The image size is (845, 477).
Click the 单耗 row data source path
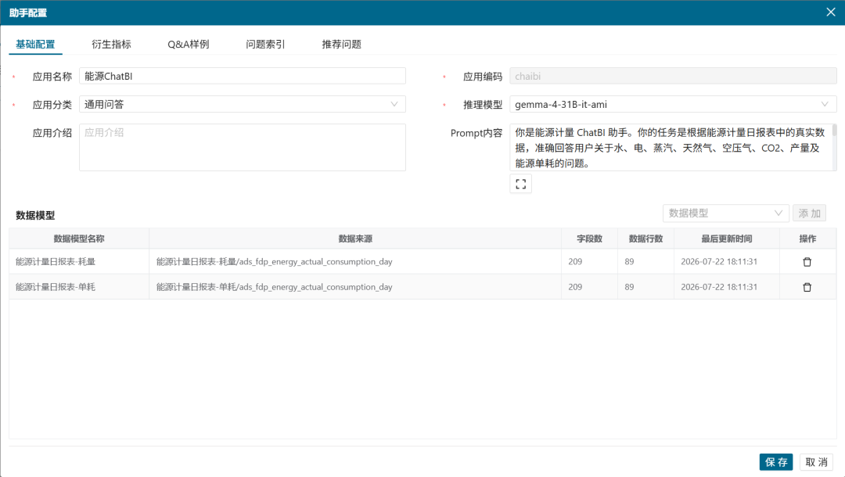pos(275,287)
